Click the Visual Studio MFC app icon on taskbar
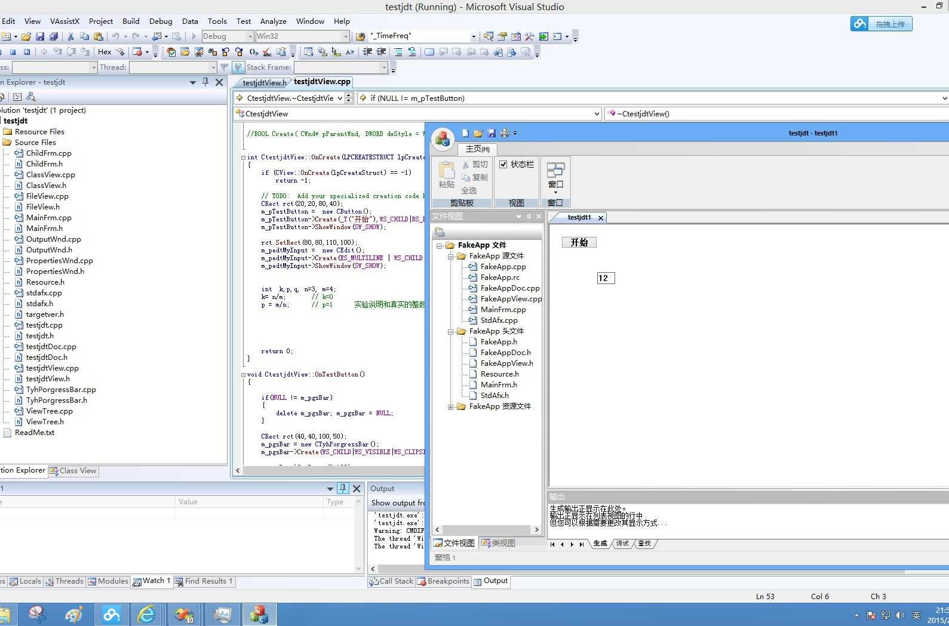The height and width of the screenshot is (626, 949). click(x=259, y=614)
